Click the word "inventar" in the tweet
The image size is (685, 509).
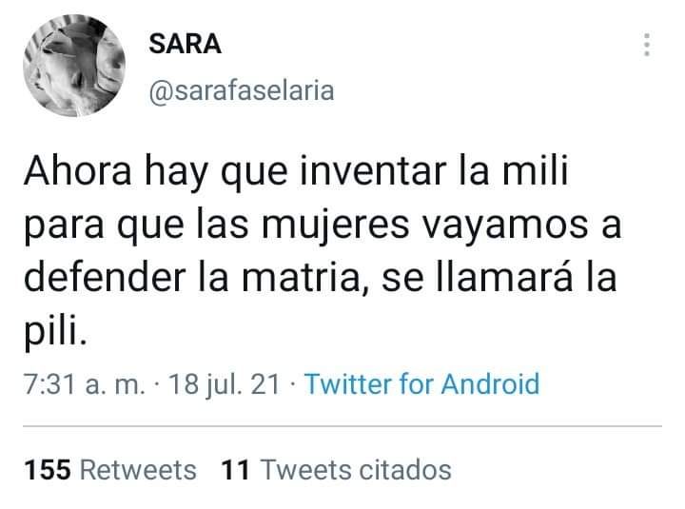[373, 171]
